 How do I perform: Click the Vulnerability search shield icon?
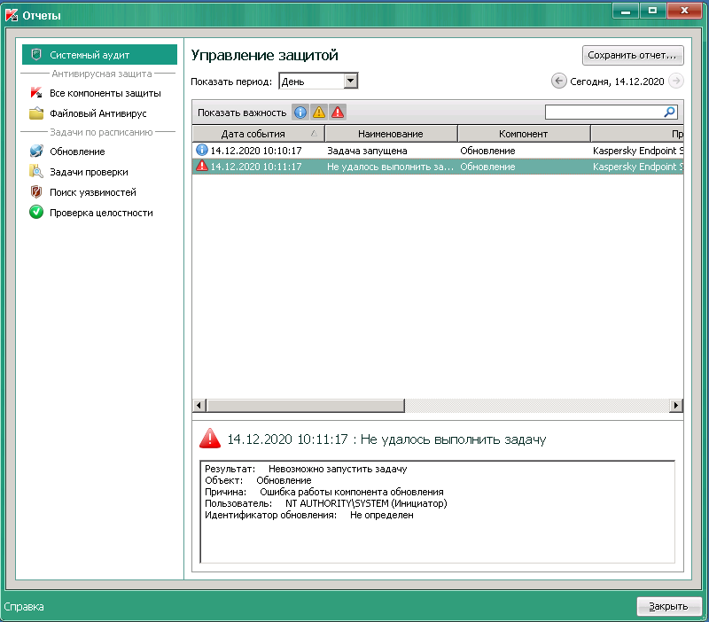(x=36, y=192)
